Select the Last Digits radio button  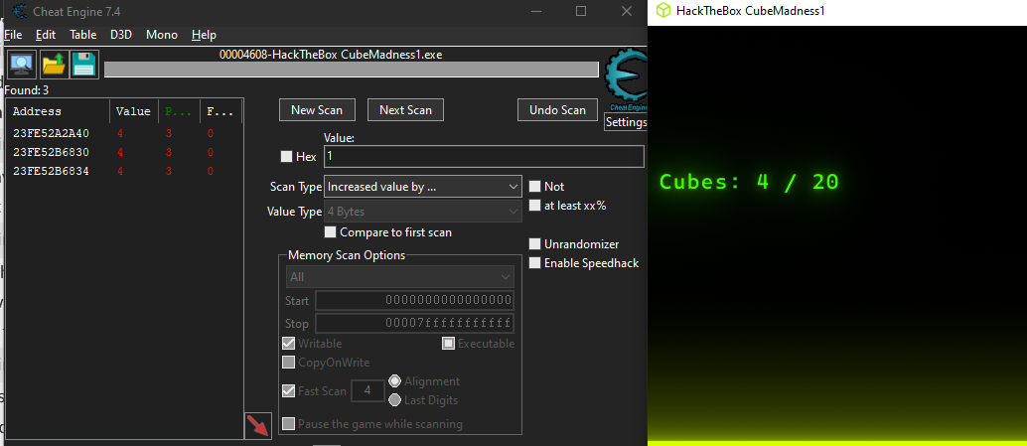[395, 400]
